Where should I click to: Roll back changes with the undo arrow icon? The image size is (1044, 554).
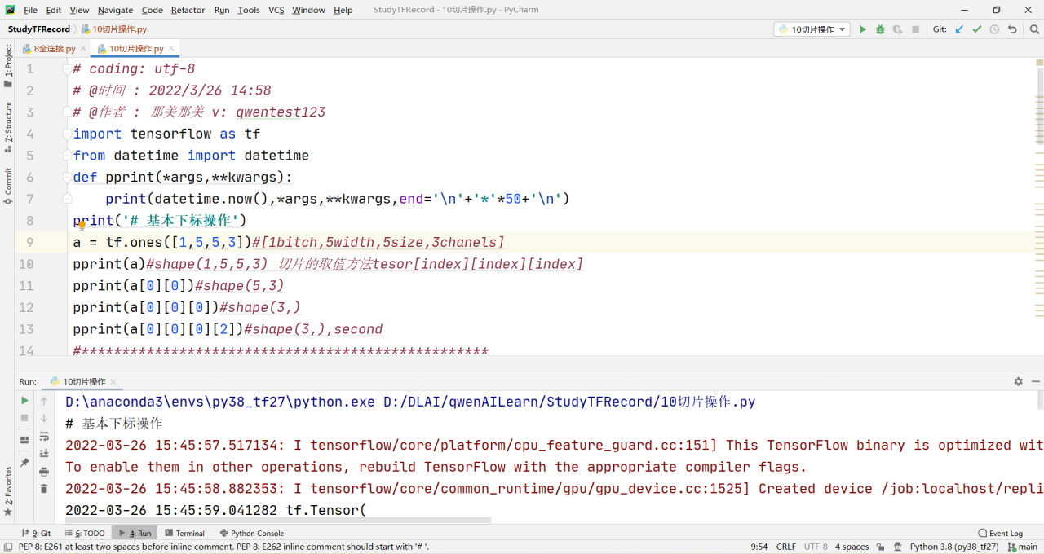coord(1012,29)
